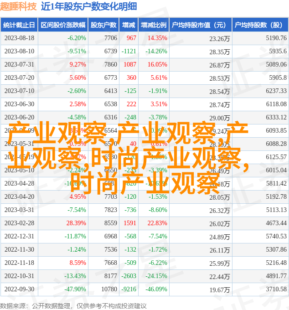Select shareholder count 6739
Image resolution: width=289 pixels, height=310 pixels.
111,51
